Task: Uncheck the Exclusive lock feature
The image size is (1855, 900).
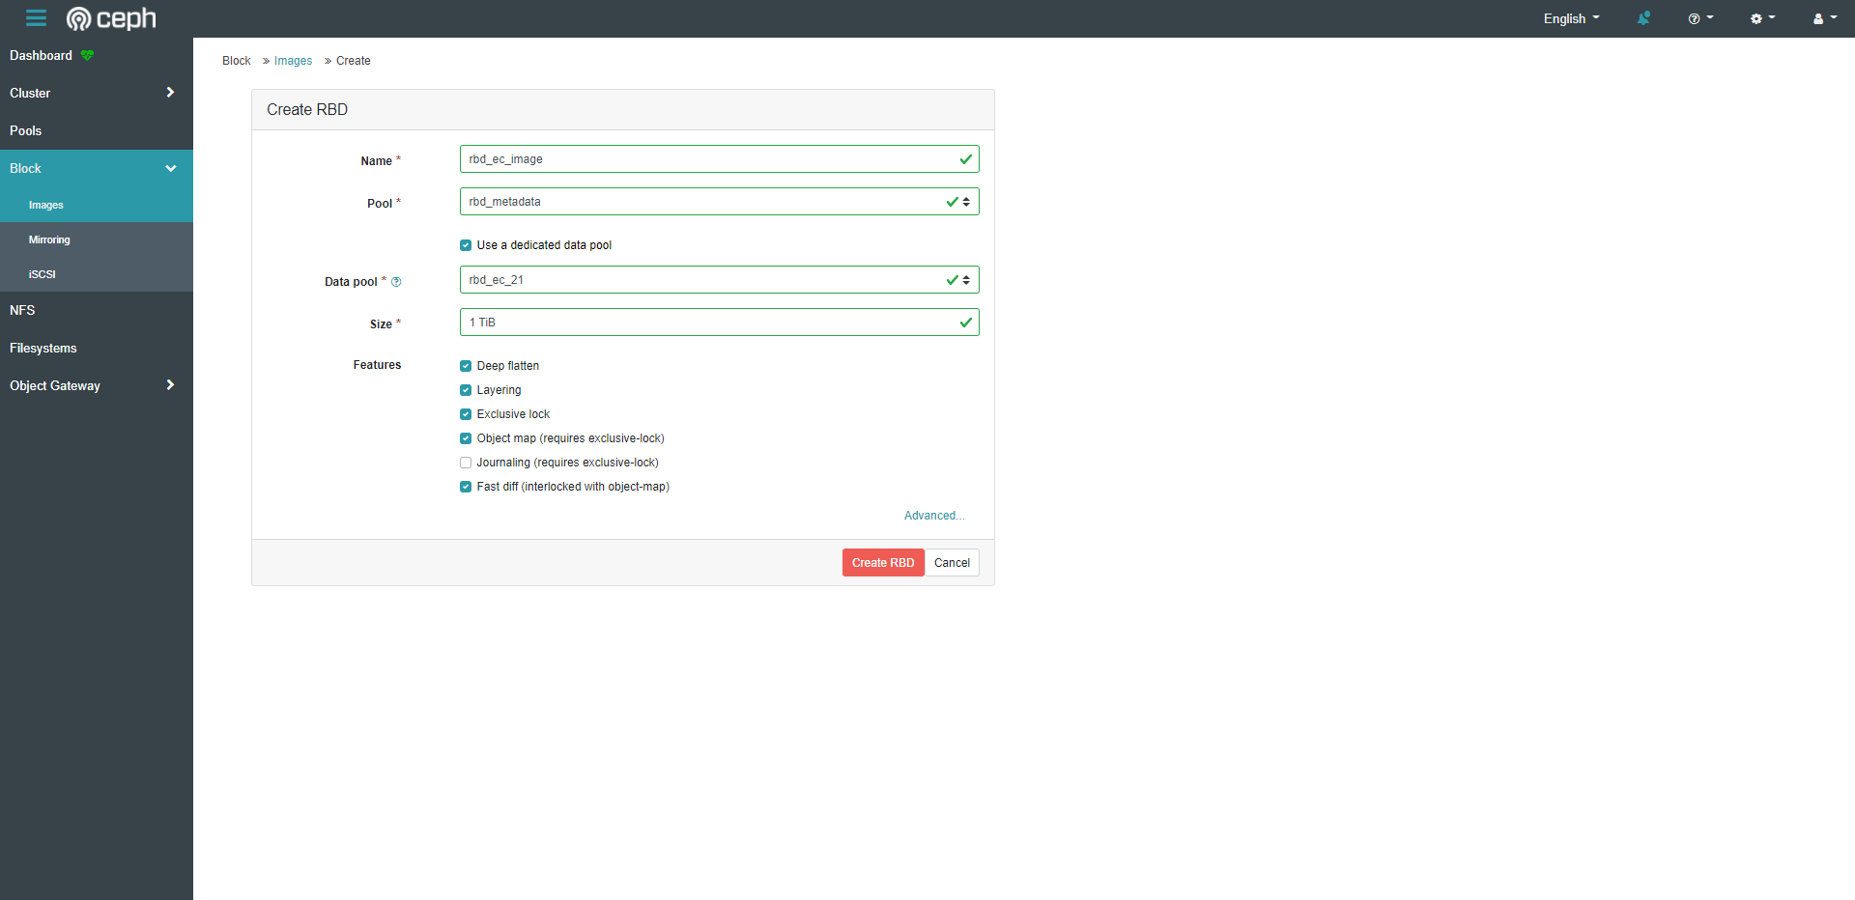Action: [466, 414]
